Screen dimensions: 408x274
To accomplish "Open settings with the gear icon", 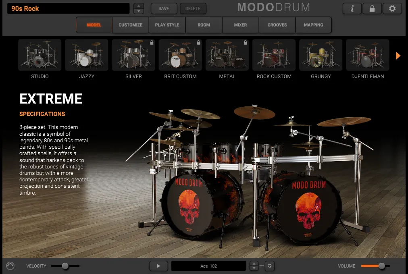I will [x=392, y=8].
